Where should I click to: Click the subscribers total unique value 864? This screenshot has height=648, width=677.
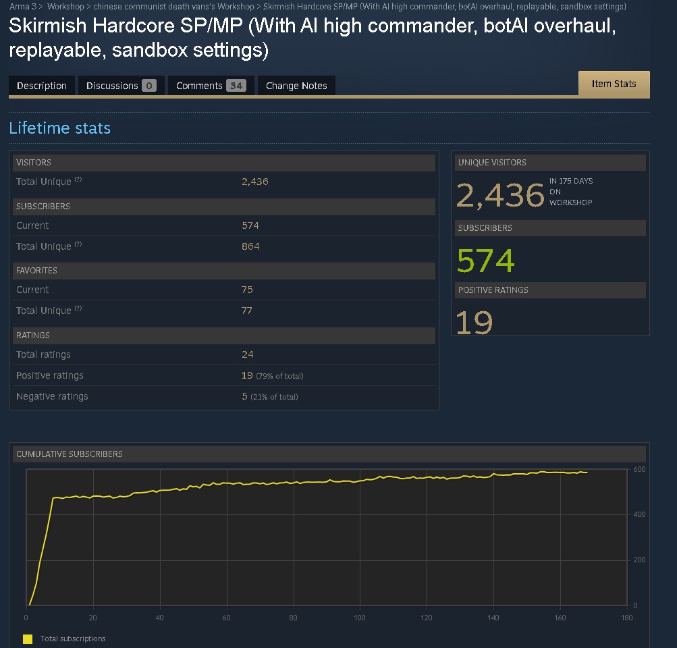250,246
